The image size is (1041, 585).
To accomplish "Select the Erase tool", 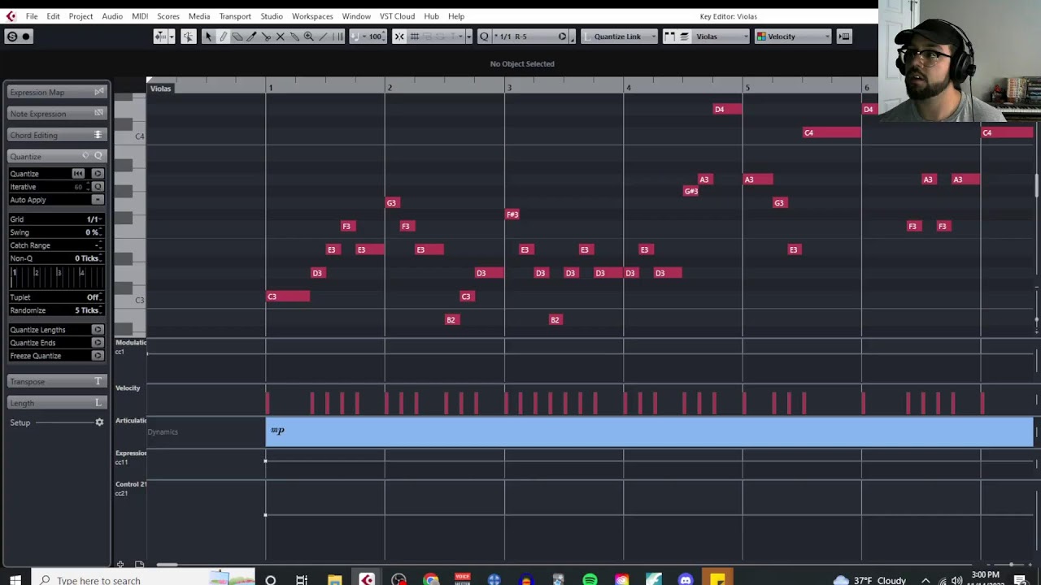I will tap(237, 36).
